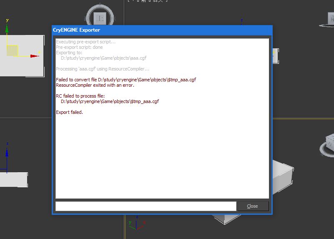Focus the empty text field beside Close

(x=146, y=206)
